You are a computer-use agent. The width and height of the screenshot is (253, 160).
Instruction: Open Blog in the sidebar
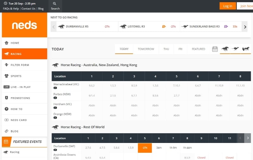pos(25,131)
